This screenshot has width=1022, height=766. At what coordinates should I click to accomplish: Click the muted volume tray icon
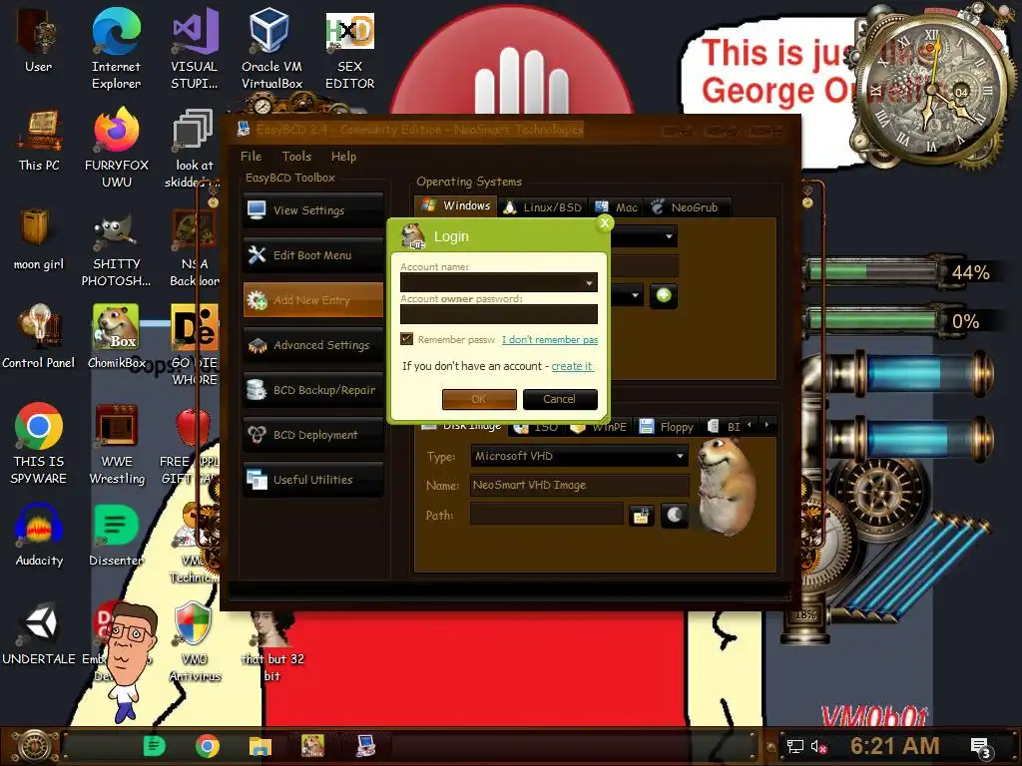pyautogui.click(x=818, y=746)
